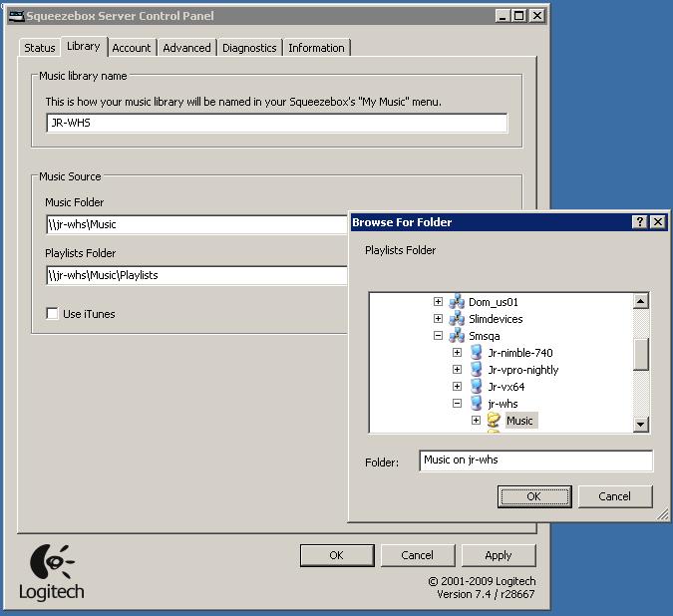This screenshot has width=673, height=616.
Task: Switch to the Advanced tab
Action: tap(187, 48)
